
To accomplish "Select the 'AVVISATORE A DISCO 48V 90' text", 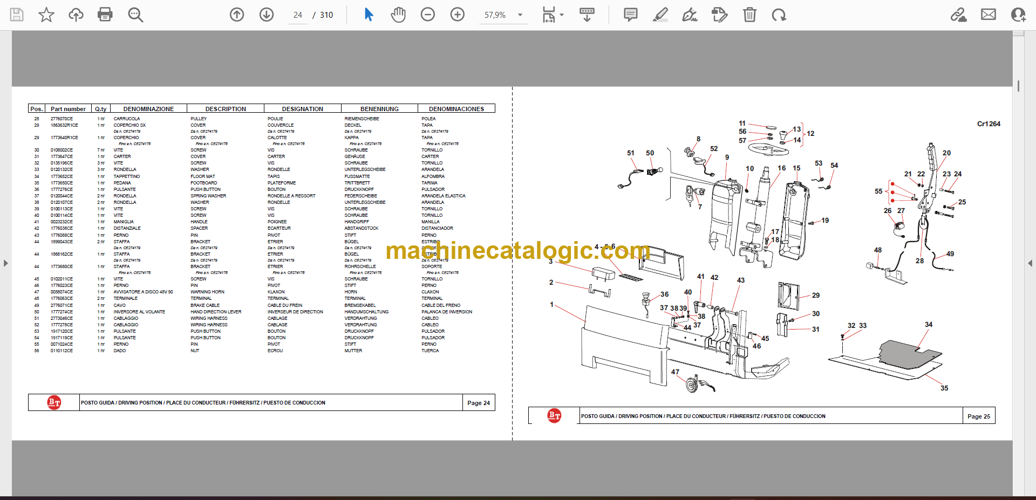I will pos(143,292).
